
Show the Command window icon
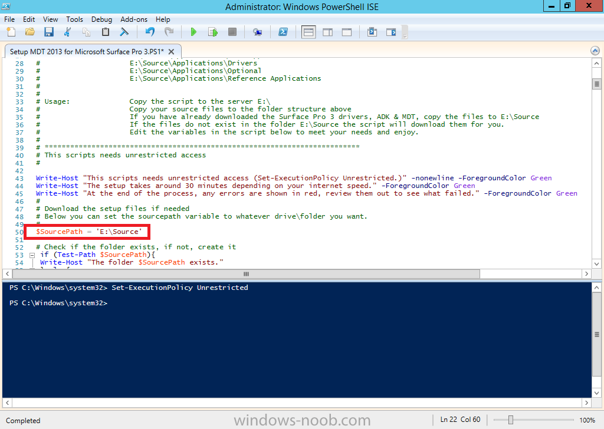(372, 32)
